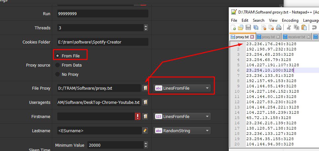The height and width of the screenshot is (151, 319).
Task: Close the active proxy.txt tab
Action: 252,37
